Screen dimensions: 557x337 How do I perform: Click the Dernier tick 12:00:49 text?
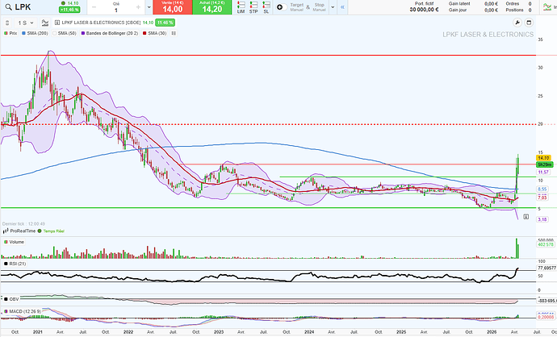(x=23, y=224)
